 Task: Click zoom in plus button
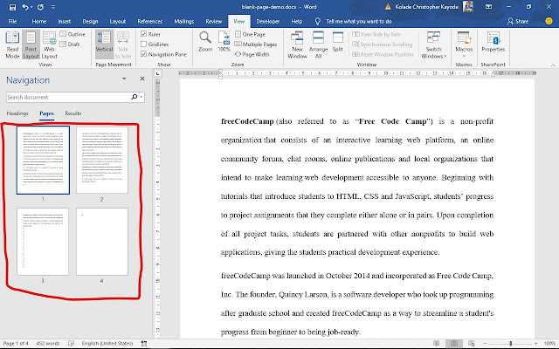[536, 343]
